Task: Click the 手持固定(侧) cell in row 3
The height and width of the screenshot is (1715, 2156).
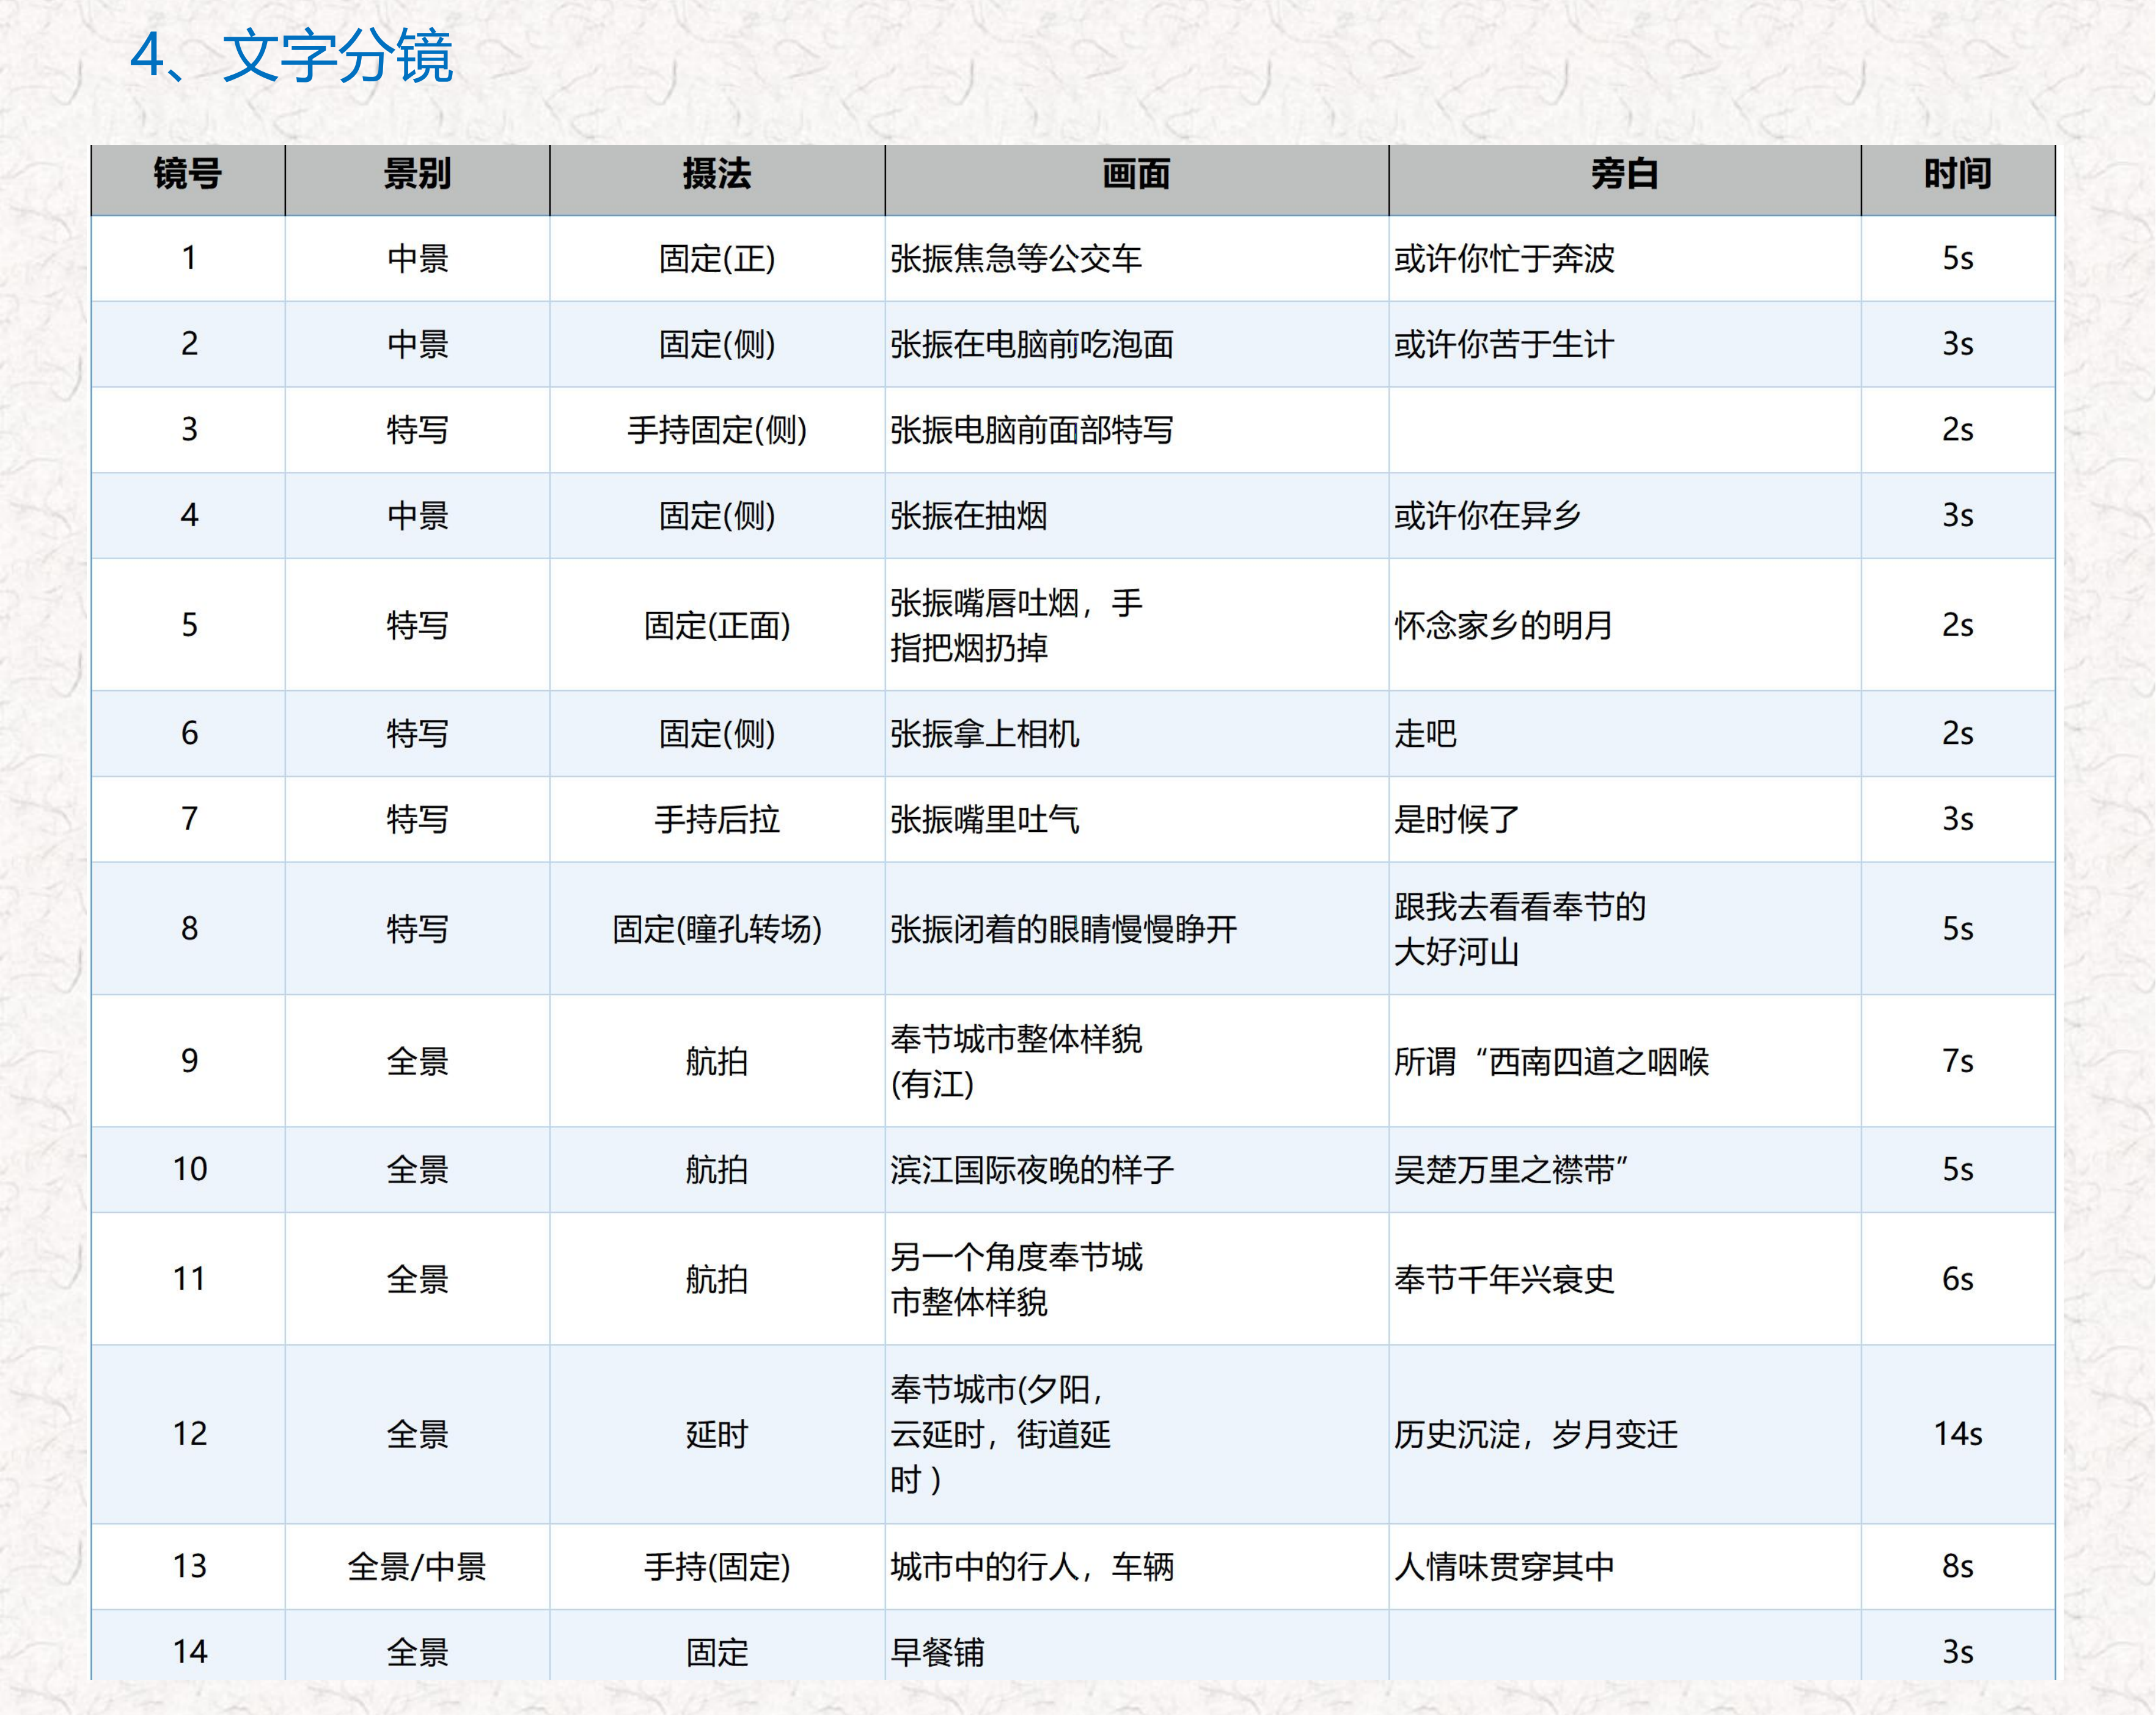Action: click(x=716, y=431)
